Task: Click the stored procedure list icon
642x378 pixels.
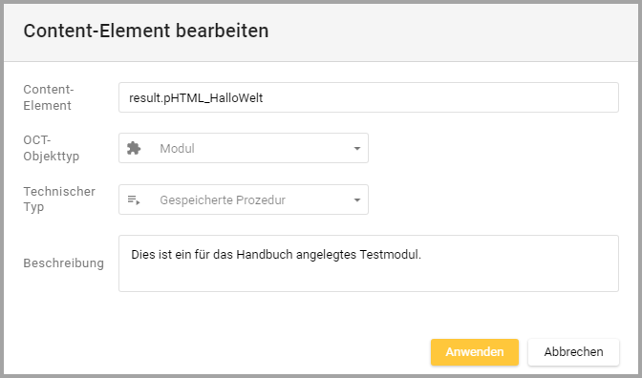Action: coord(134,200)
